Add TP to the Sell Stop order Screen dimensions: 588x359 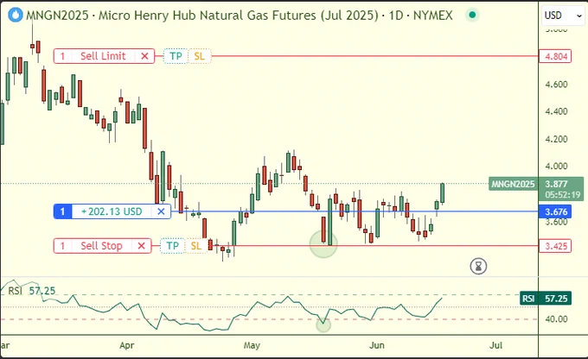(172, 246)
